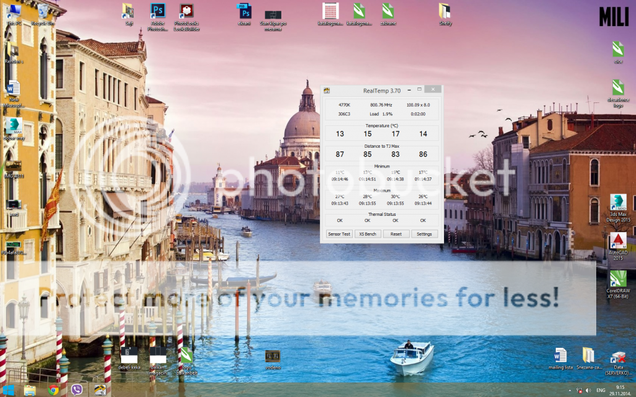Image resolution: width=636 pixels, height=397 pixels.
Task: Open Viber from the taskbar
Action: (x=77, y=390)
